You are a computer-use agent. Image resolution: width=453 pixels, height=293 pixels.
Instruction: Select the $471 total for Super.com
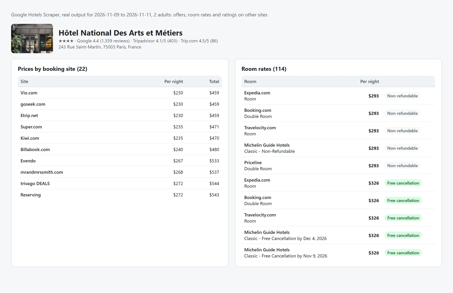click(x=214, y=127)
